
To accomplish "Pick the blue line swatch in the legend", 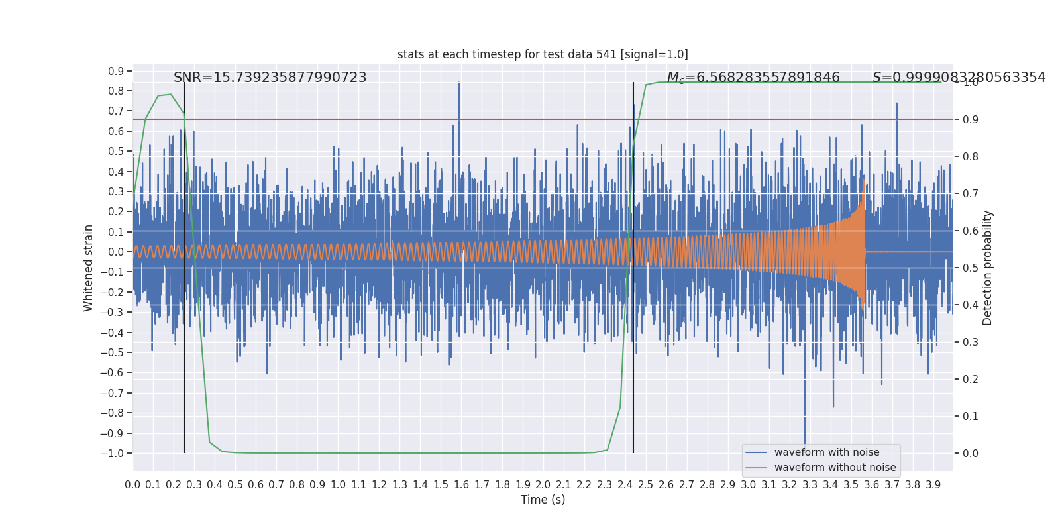I will click(x=756, y=452).
